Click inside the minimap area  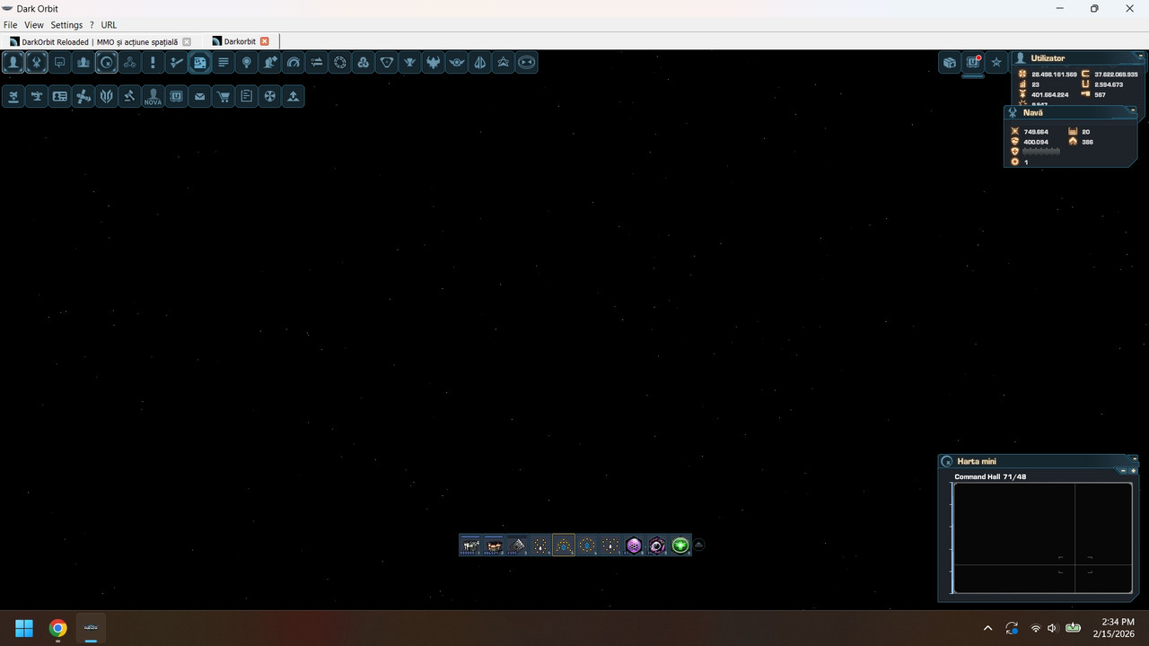[x=1042, y=537]
